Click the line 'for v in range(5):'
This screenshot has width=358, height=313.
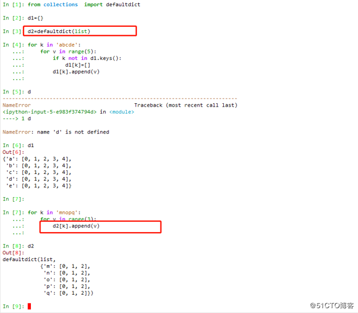(69, 51)
